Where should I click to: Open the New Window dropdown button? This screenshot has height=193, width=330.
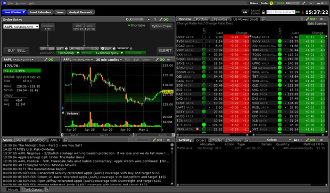pyautogui.click(x=14, y=12)
